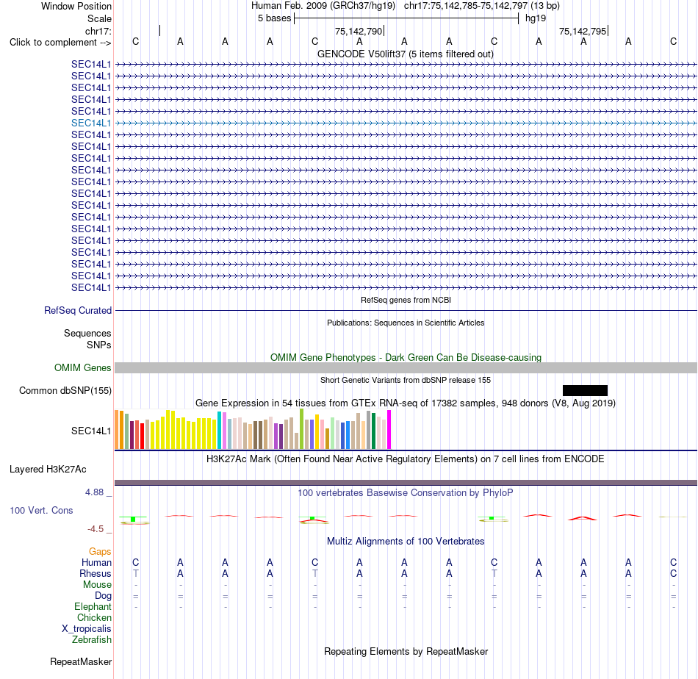This screenshot has height=679, width=698.
Task: Click the Window Position label
Action: click(x=76, y=6)
